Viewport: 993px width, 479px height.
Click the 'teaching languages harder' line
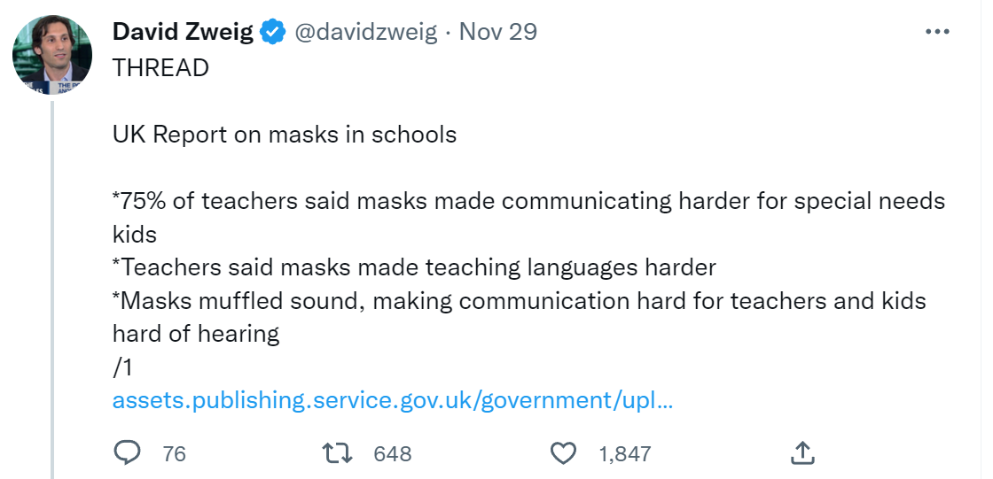414,267
